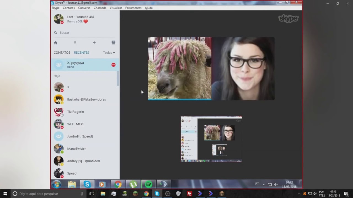Click the 'Lost - Youtube 48k' profile name
Screen dimensions: 353x198
[x=81, y=17]
